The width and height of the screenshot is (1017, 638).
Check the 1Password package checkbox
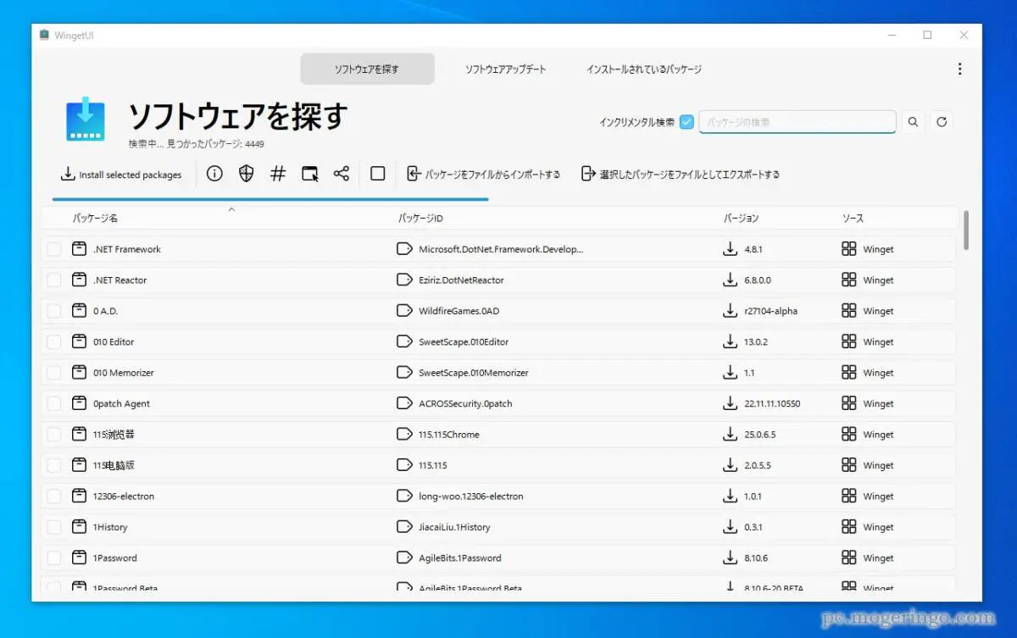[54, 558]
